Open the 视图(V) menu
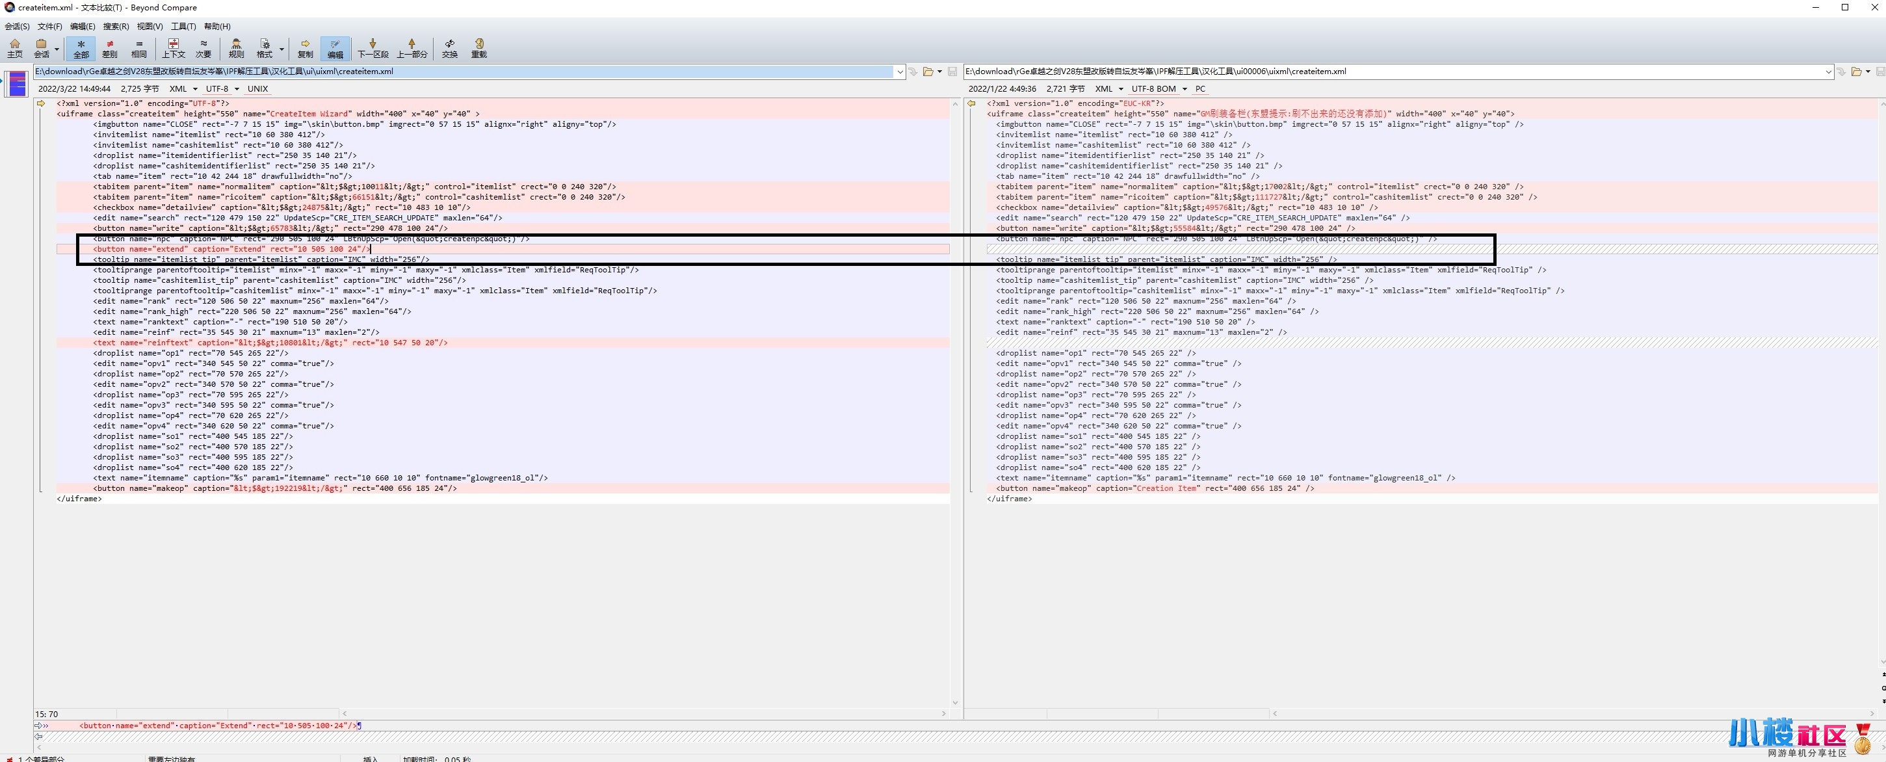 (x=150, y=27)
